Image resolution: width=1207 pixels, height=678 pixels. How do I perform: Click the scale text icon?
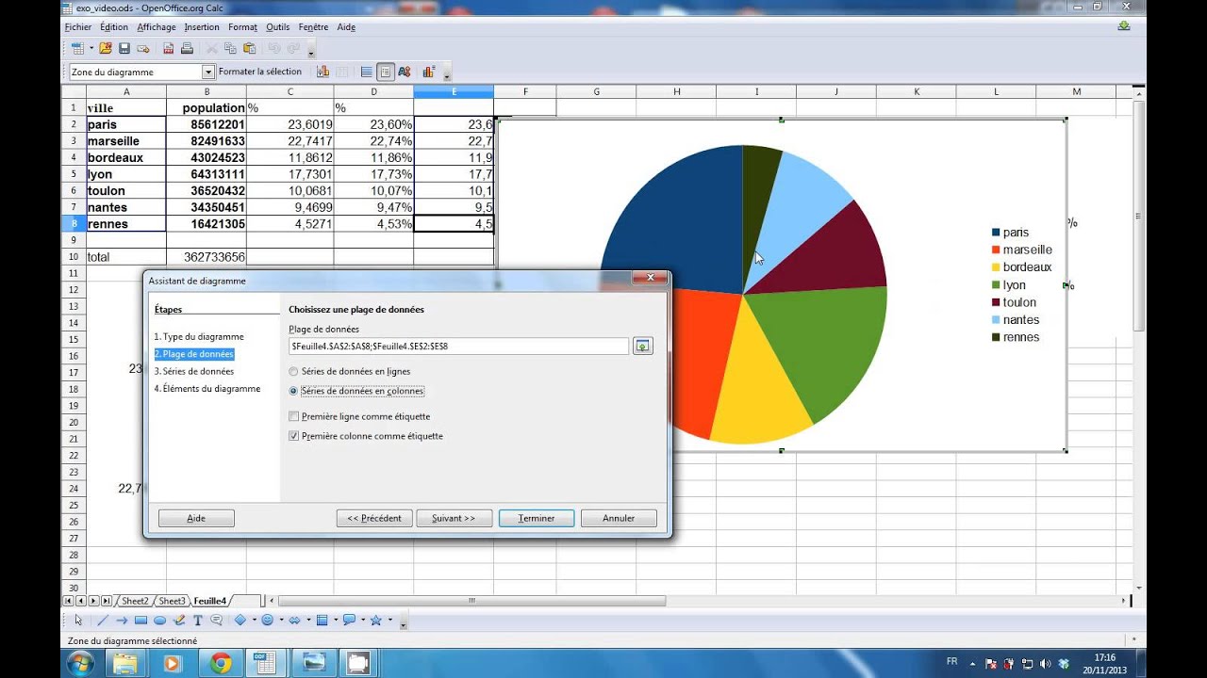point(405,72)
